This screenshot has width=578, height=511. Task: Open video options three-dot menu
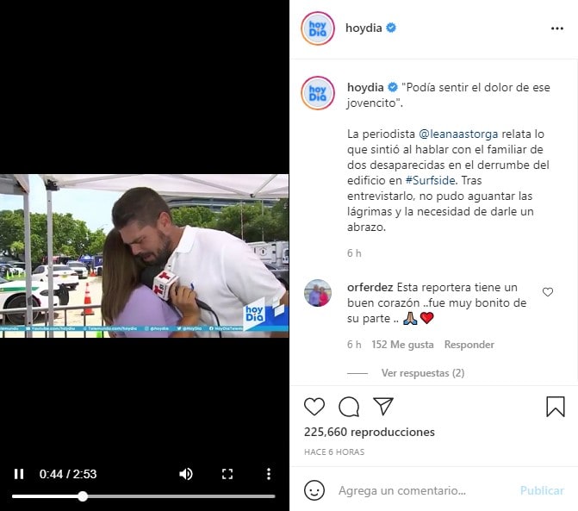[269, 474]
